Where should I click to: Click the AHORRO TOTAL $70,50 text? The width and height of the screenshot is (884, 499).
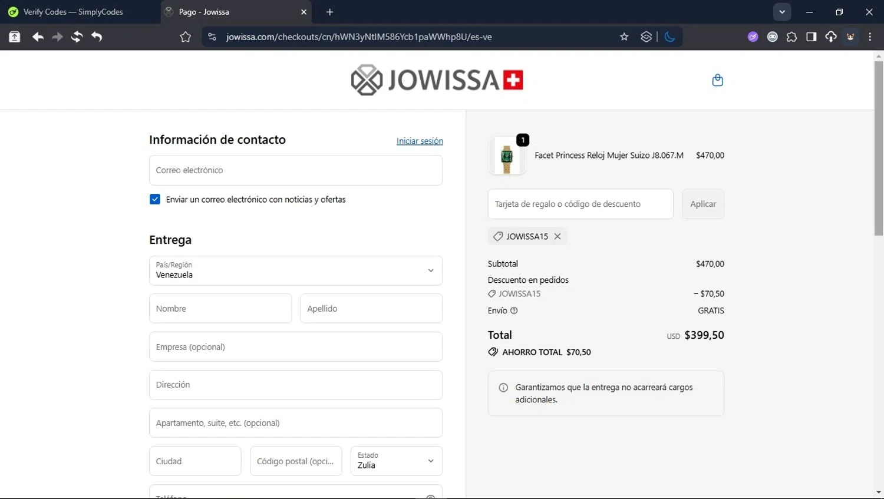(x=546, y=352)
